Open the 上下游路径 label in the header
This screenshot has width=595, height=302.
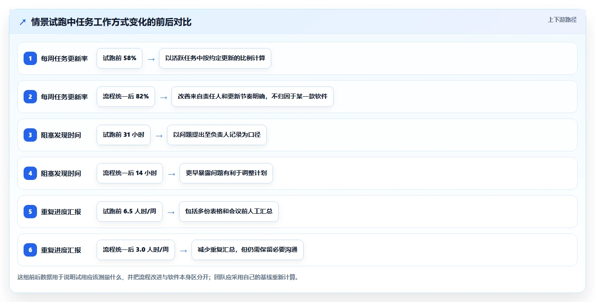coord(562,20)
